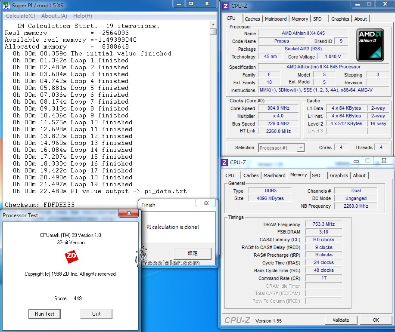This screenshot has height=332, width=395.
Task: Click the DRAM Frequency value 753.3 MHz
Action: [323, 224]
